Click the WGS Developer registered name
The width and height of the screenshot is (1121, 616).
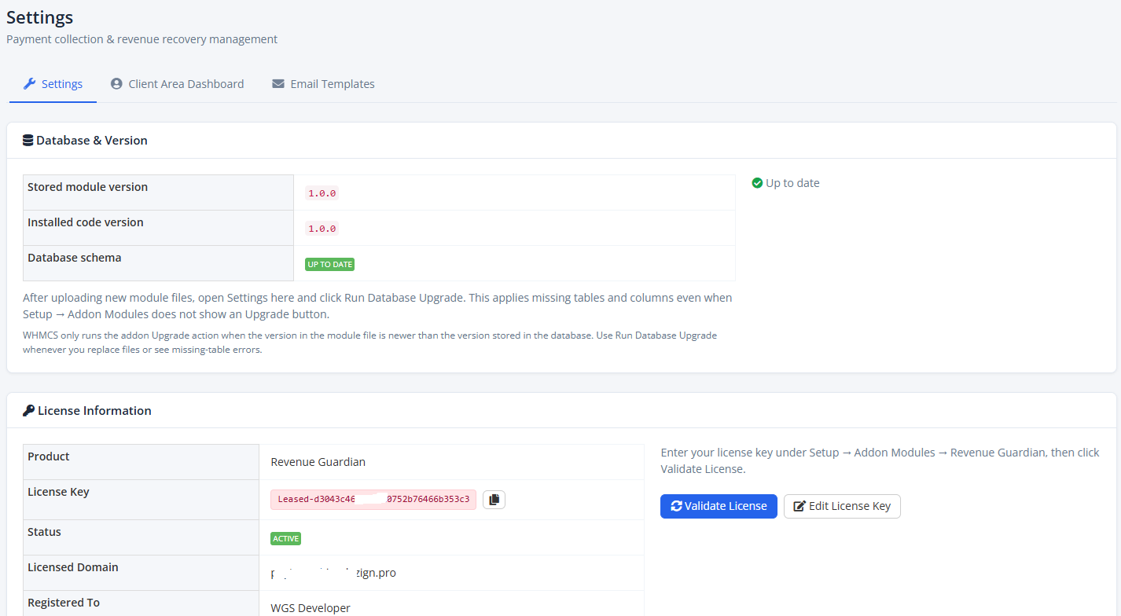[311, 608]
